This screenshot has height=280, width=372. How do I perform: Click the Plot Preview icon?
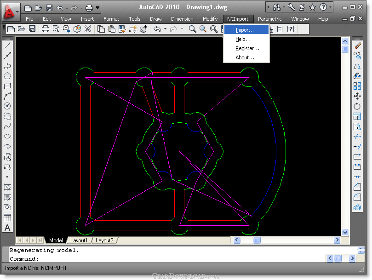[x=56, y=29]
